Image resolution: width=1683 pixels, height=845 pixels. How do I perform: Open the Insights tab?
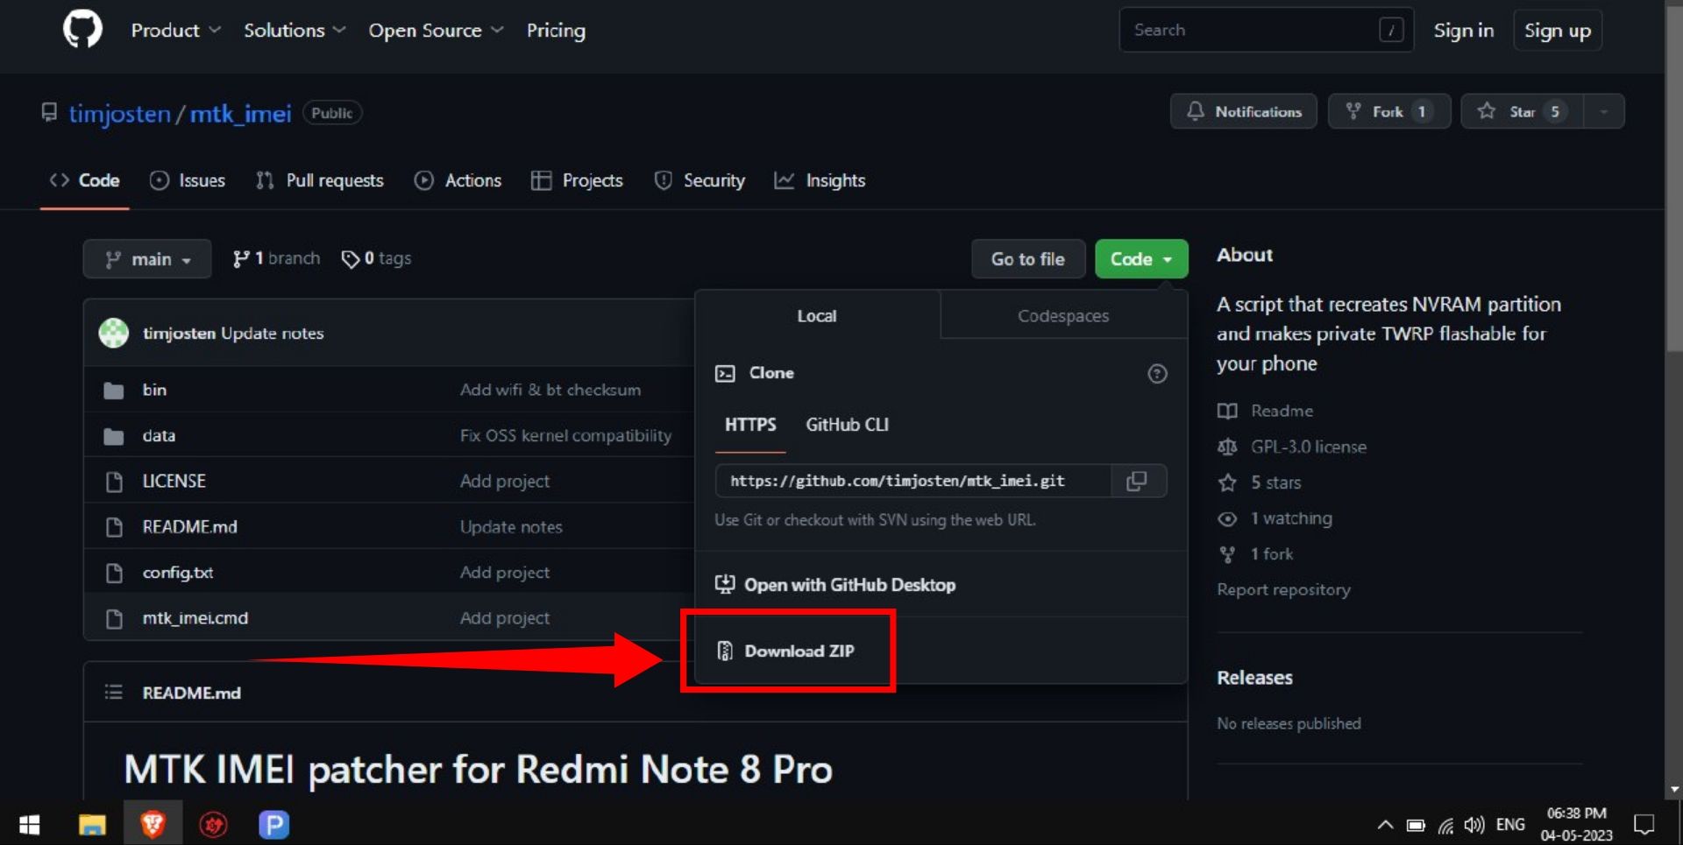pos(820,180)
